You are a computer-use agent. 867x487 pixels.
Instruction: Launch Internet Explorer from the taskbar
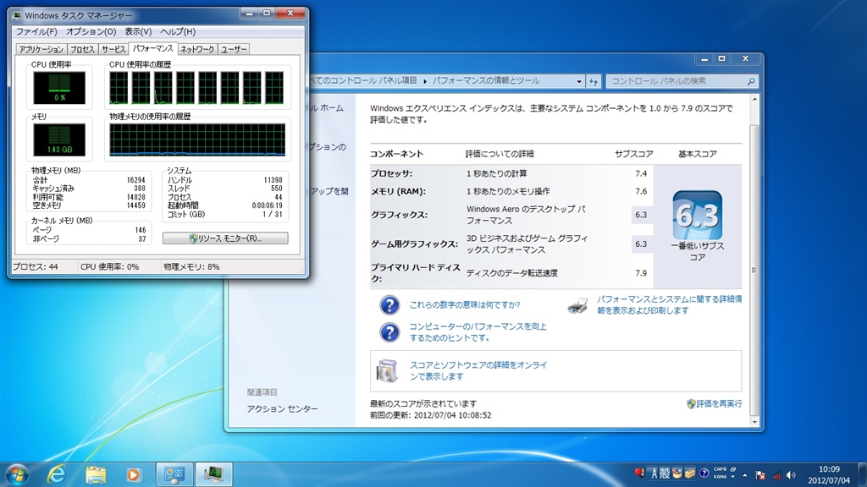57,474
